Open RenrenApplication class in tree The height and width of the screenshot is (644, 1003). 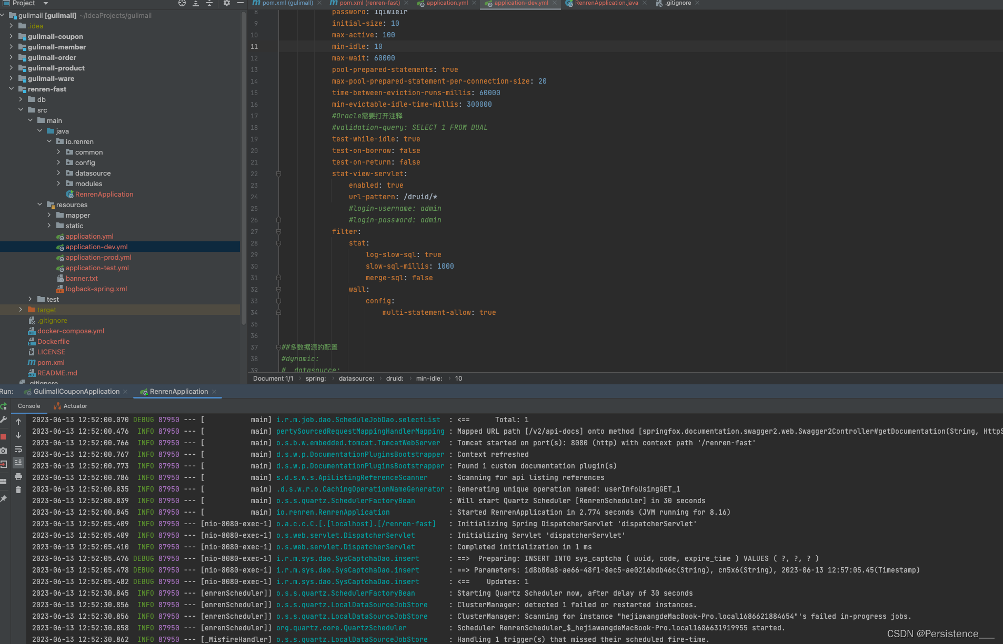coord(104,194)
